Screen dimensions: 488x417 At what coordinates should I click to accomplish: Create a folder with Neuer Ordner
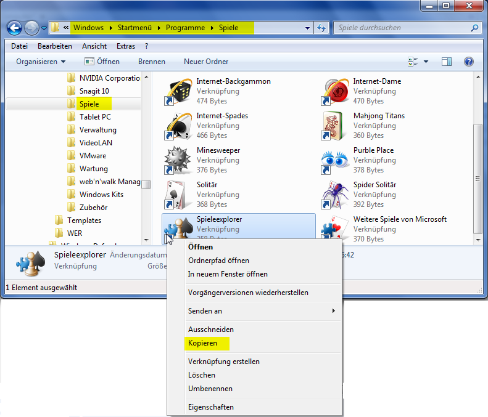click(x=206, y=62)
